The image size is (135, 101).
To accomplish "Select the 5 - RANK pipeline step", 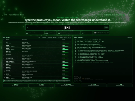I will tap(120, 85).
